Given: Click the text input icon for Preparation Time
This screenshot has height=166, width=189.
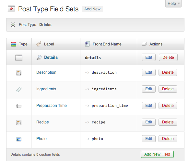Looking at the screenshot, I should click(x=19, y=106).
